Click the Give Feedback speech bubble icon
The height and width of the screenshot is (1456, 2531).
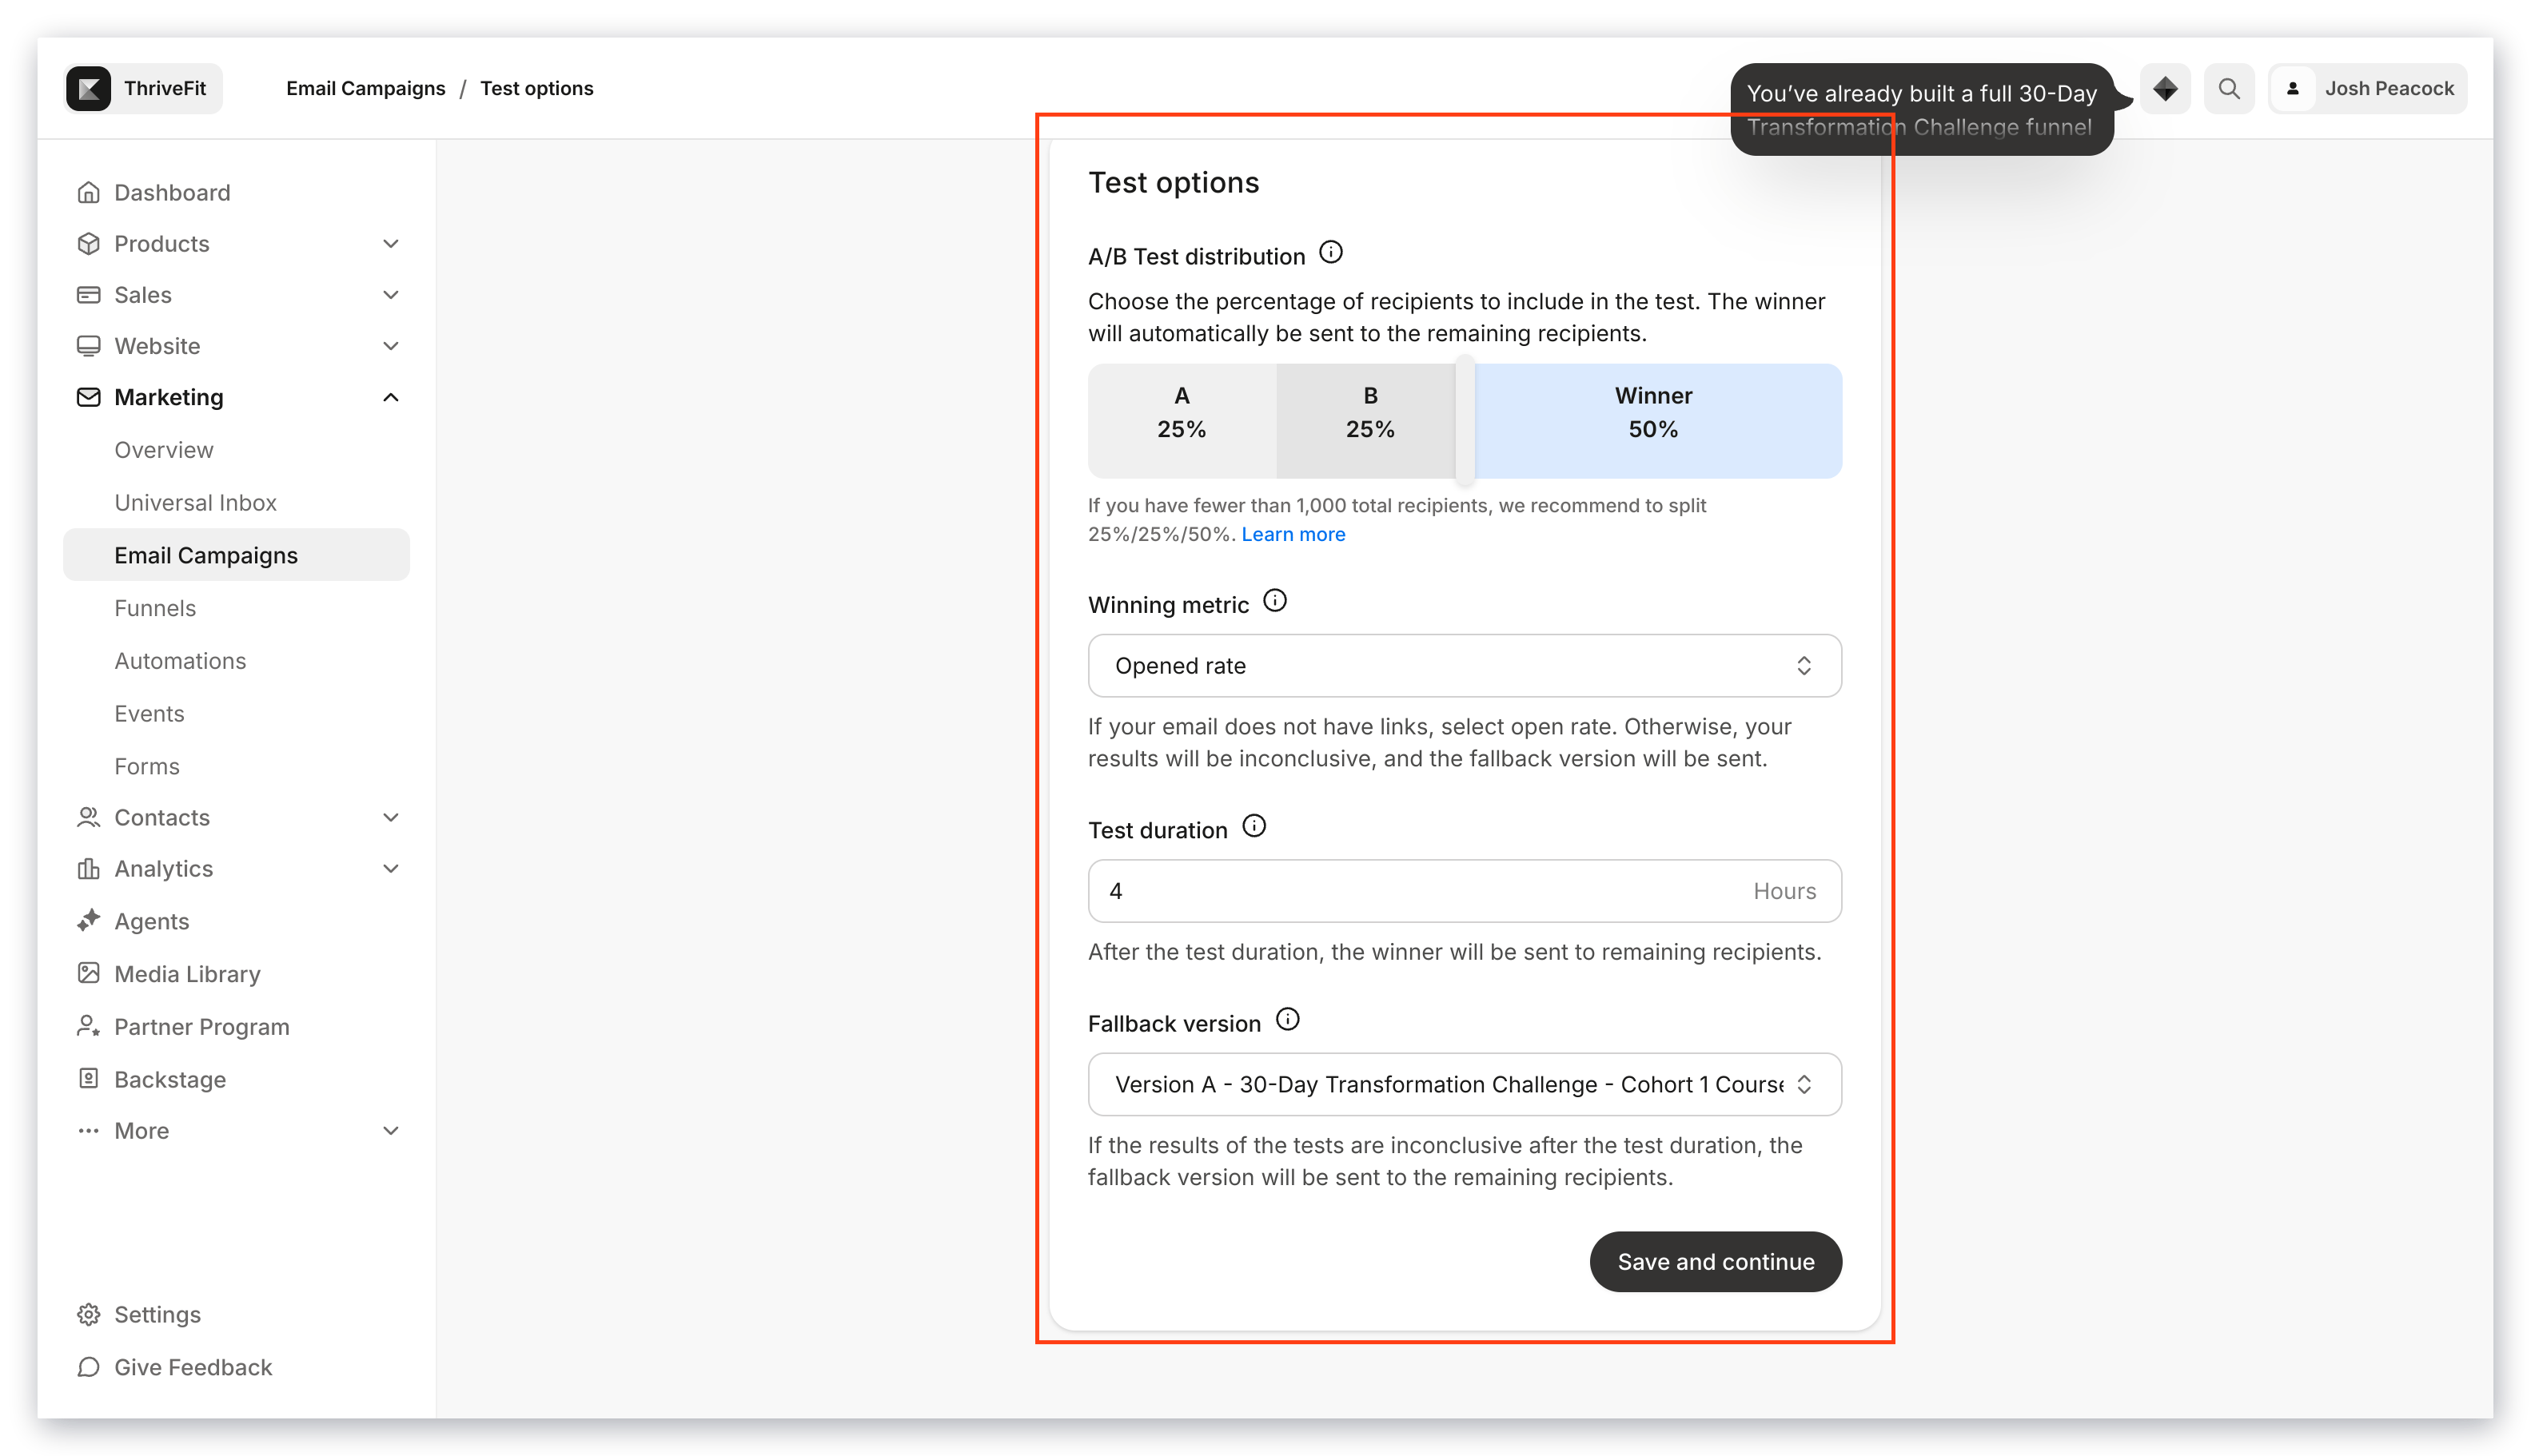pos(88,1366)
